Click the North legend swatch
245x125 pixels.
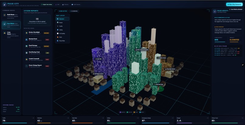pos(120,112)
